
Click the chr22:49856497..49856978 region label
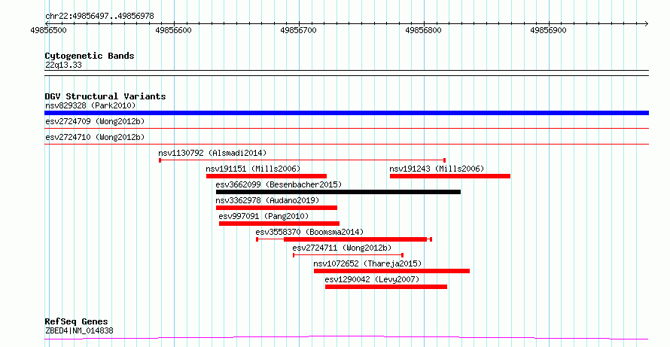pos(99,17)
